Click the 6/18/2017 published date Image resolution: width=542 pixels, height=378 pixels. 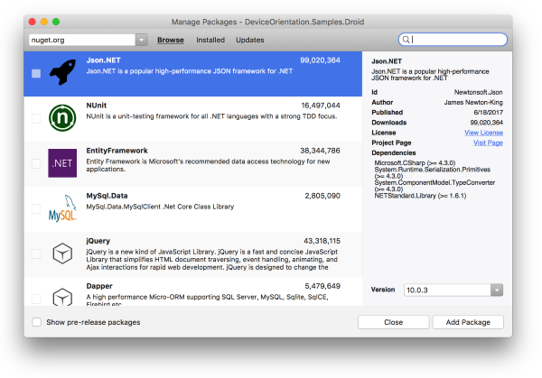point(488,113)
